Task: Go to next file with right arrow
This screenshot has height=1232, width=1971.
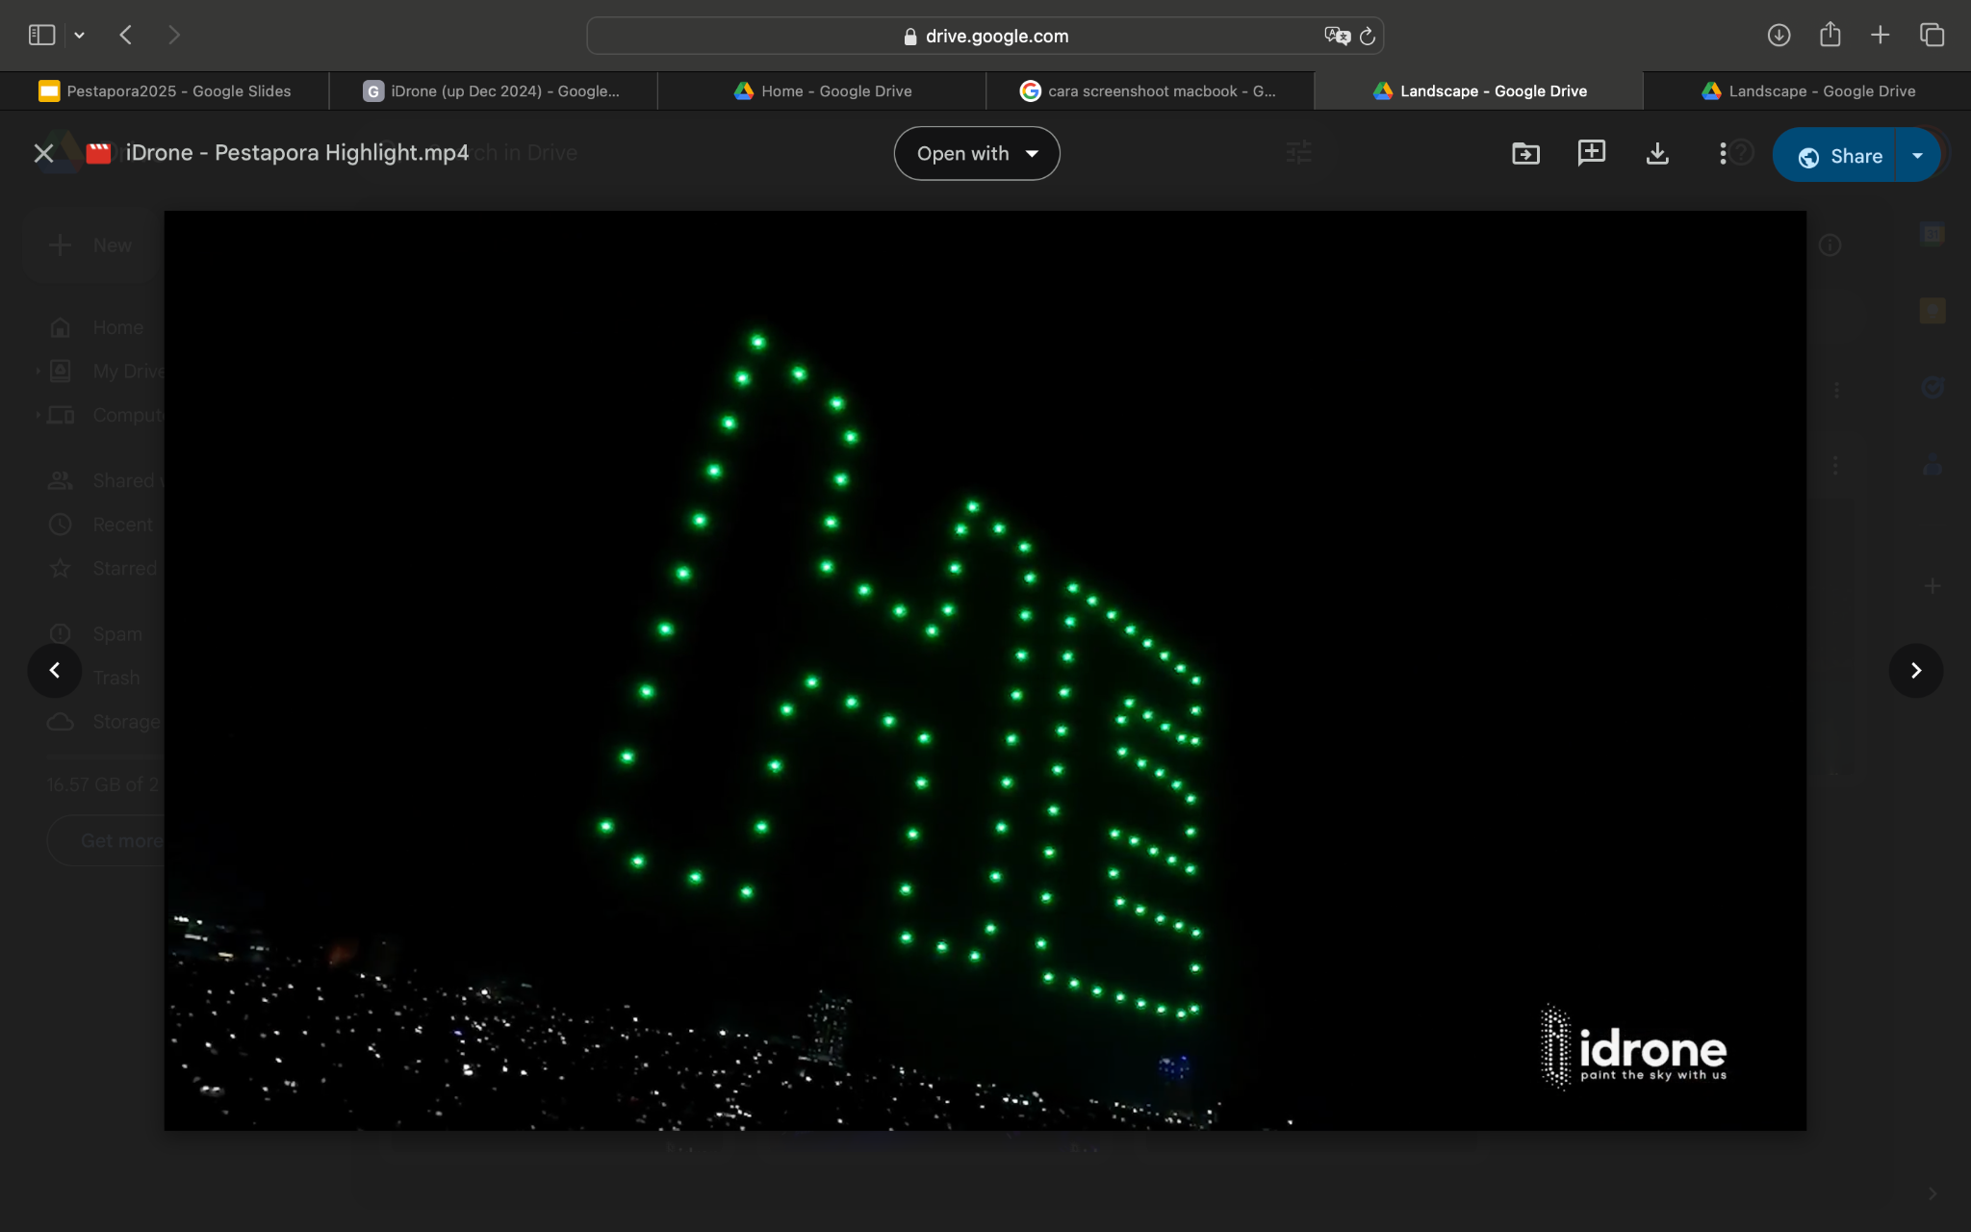Action: click(x=1915, y=670)
